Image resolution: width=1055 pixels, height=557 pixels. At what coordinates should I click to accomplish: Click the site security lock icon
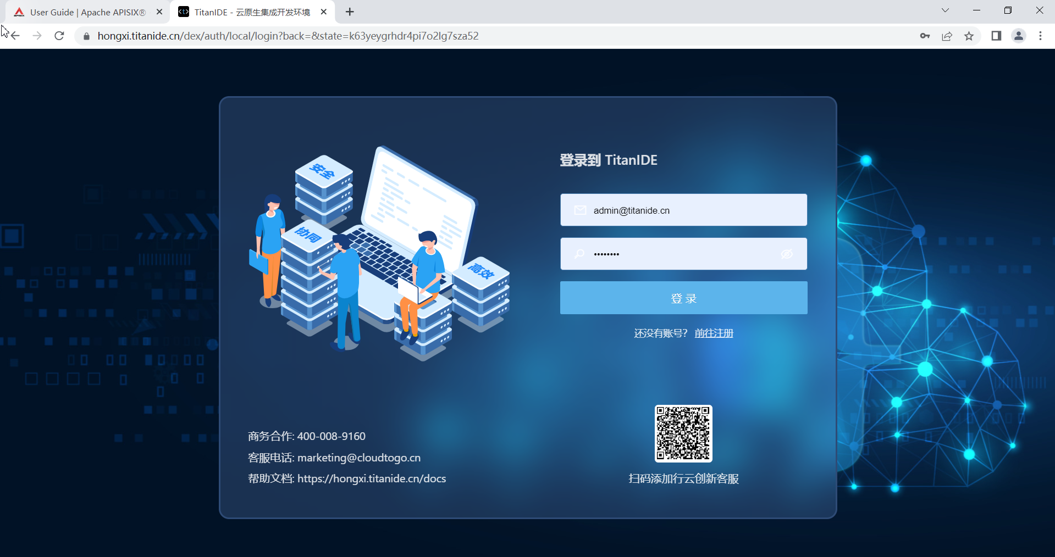pyautogui.click(x=86, y=36)
